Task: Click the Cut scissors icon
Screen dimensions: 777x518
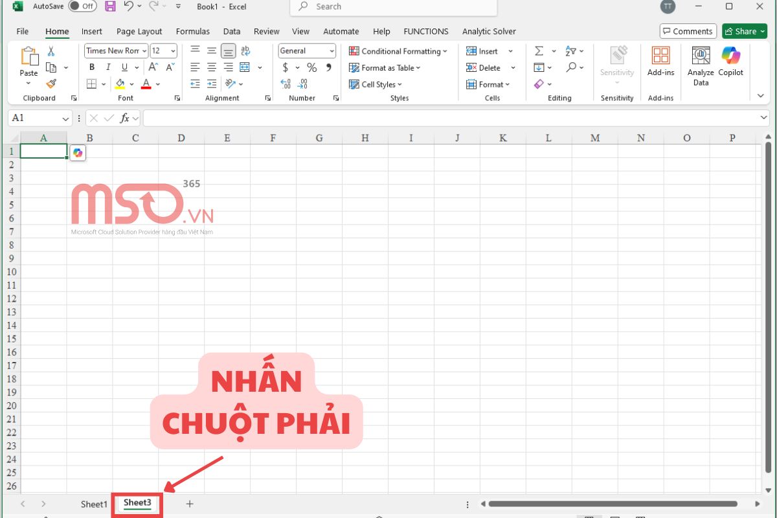Action: 51,52
